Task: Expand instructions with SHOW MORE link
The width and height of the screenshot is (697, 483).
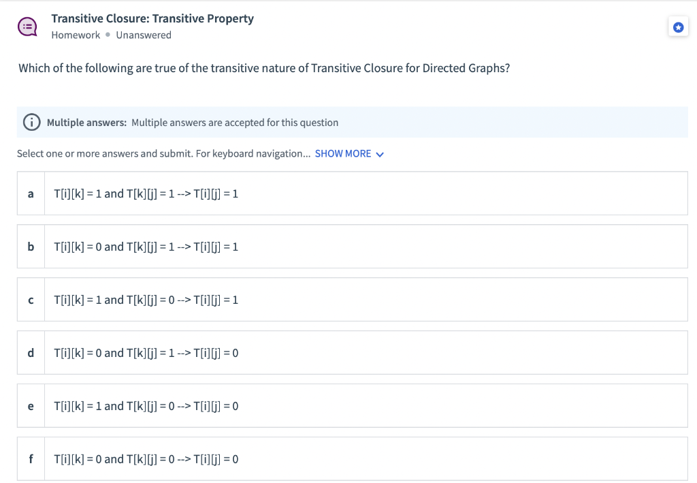Action: pyautogui.click(x=343, y=154)
